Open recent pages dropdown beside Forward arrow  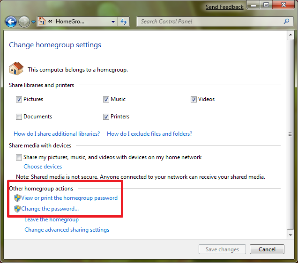point(33,22)
